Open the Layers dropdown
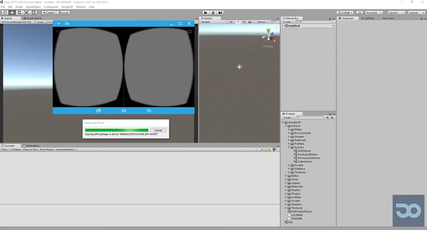 point(396,13)
